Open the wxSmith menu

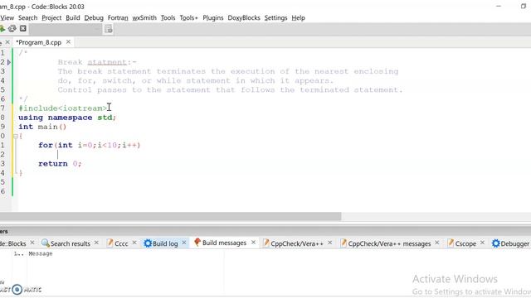(144, 18)
